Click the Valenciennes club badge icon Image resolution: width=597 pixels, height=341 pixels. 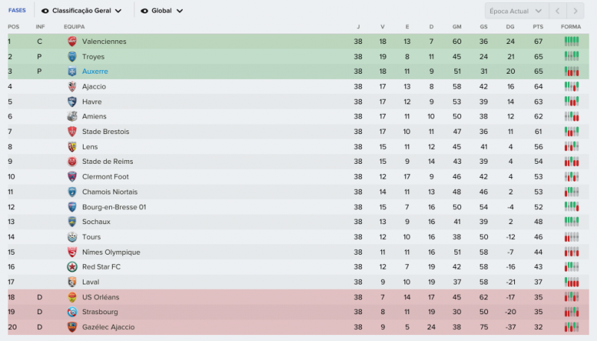72,42
